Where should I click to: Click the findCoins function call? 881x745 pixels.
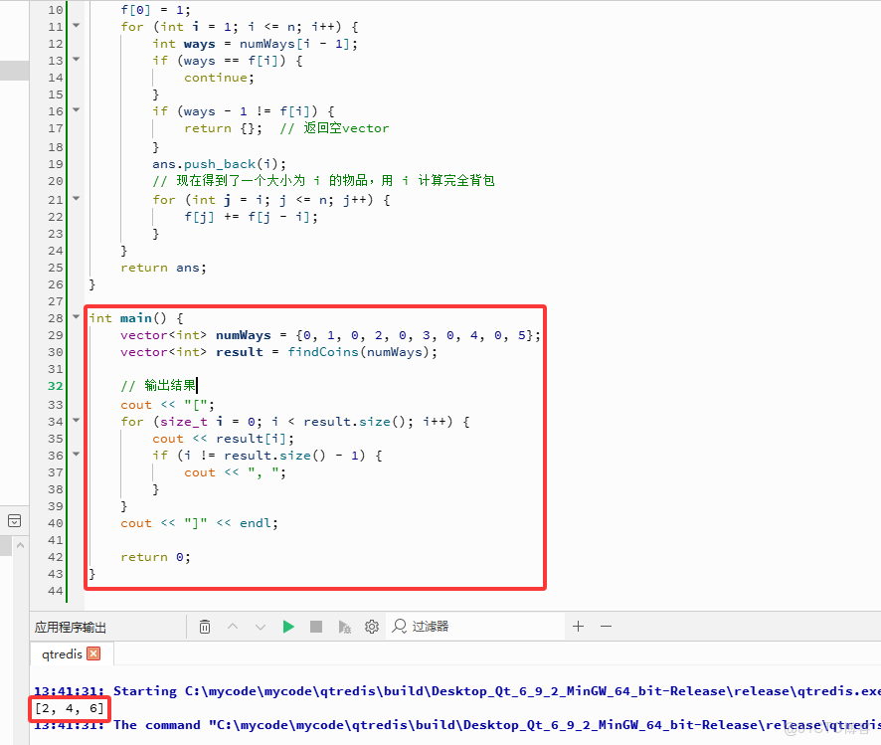point(322,352)
